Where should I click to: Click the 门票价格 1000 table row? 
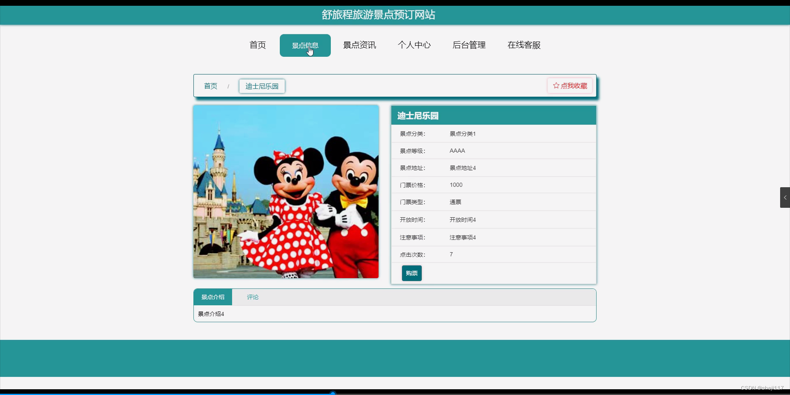pos(493,185)
